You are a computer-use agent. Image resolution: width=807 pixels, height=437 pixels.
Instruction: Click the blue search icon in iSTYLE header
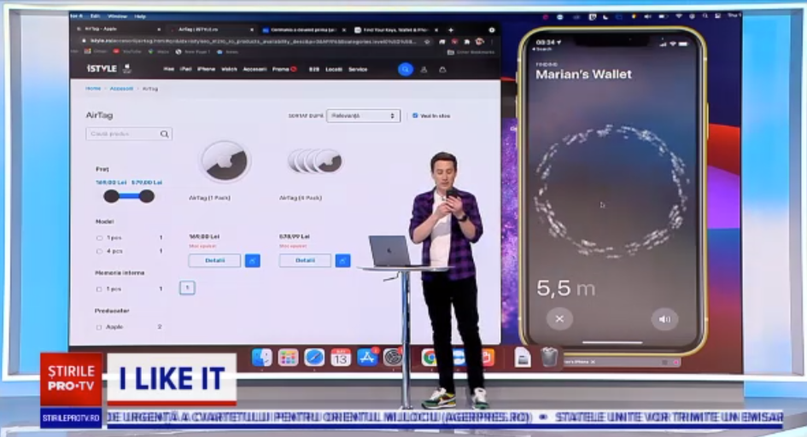click(406, 69)
